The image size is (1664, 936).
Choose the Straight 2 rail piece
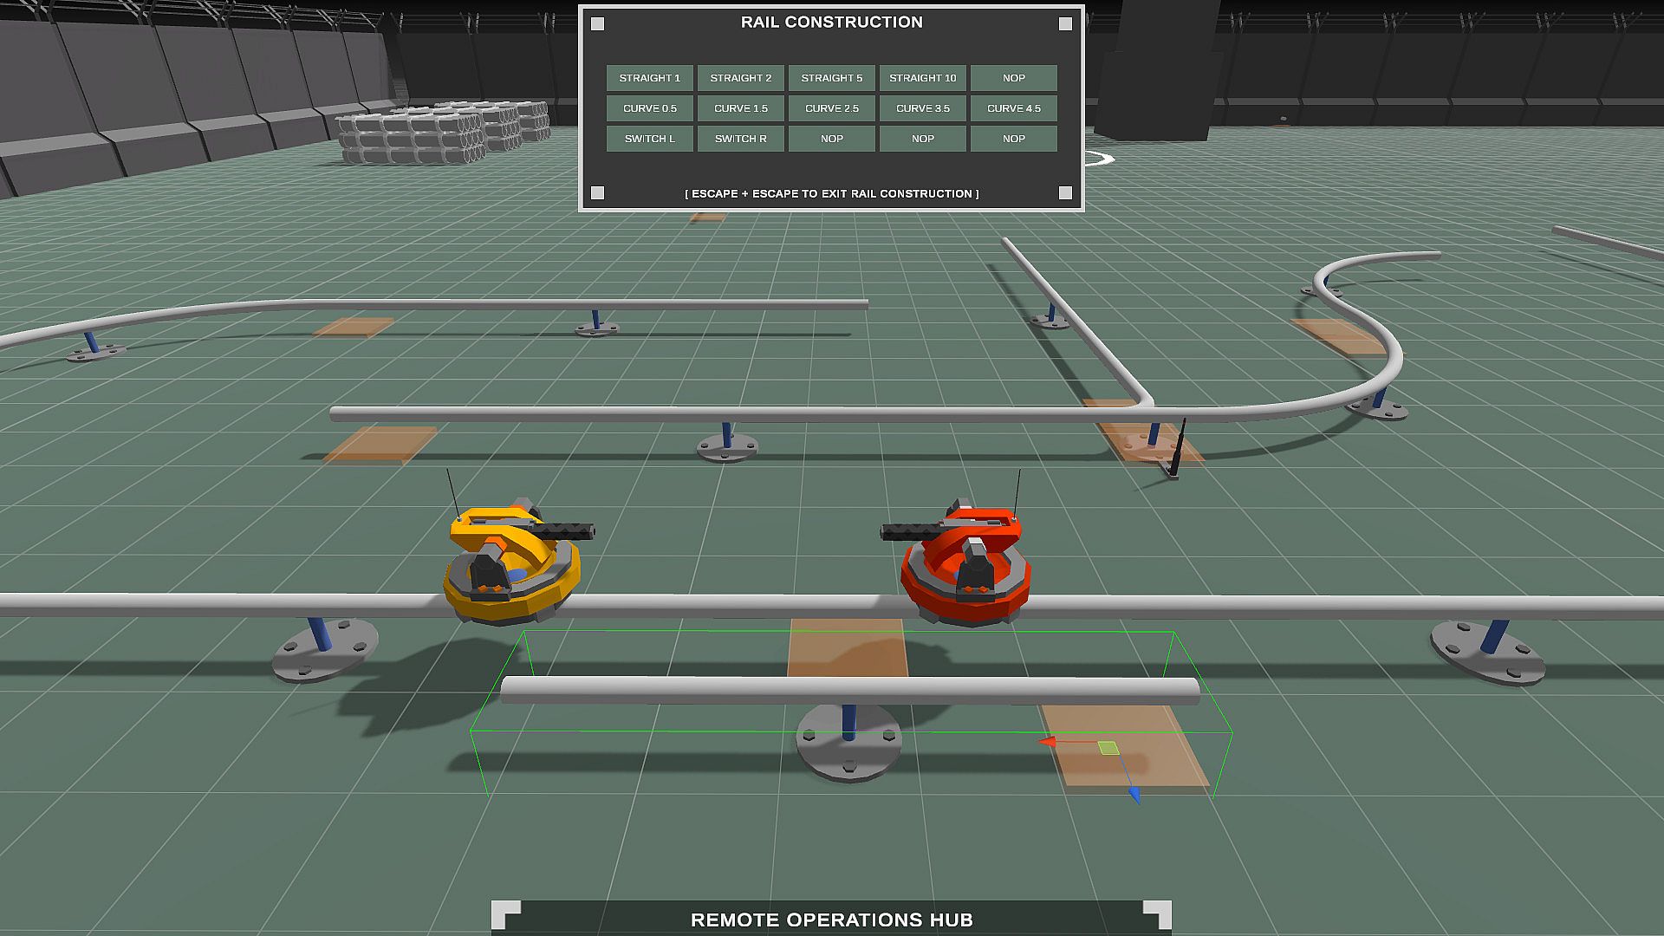pos(740,78)
